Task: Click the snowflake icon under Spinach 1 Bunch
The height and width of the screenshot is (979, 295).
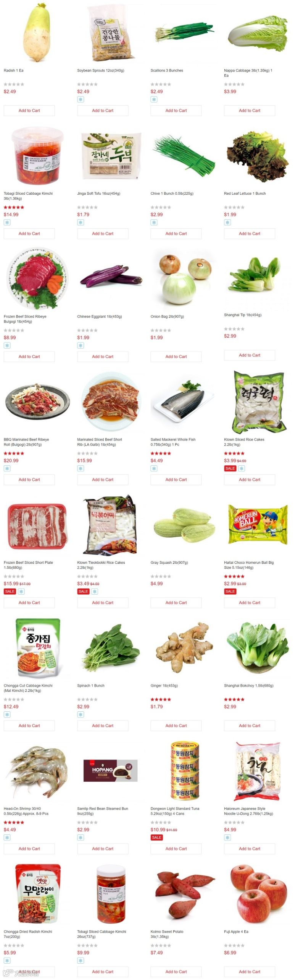Action: point(80,714)
